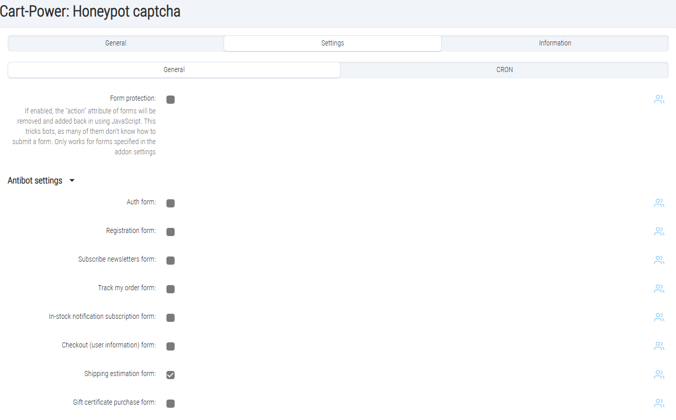676x420 pixels.
Task: Click the Form protection label
Action: (133, 98)
